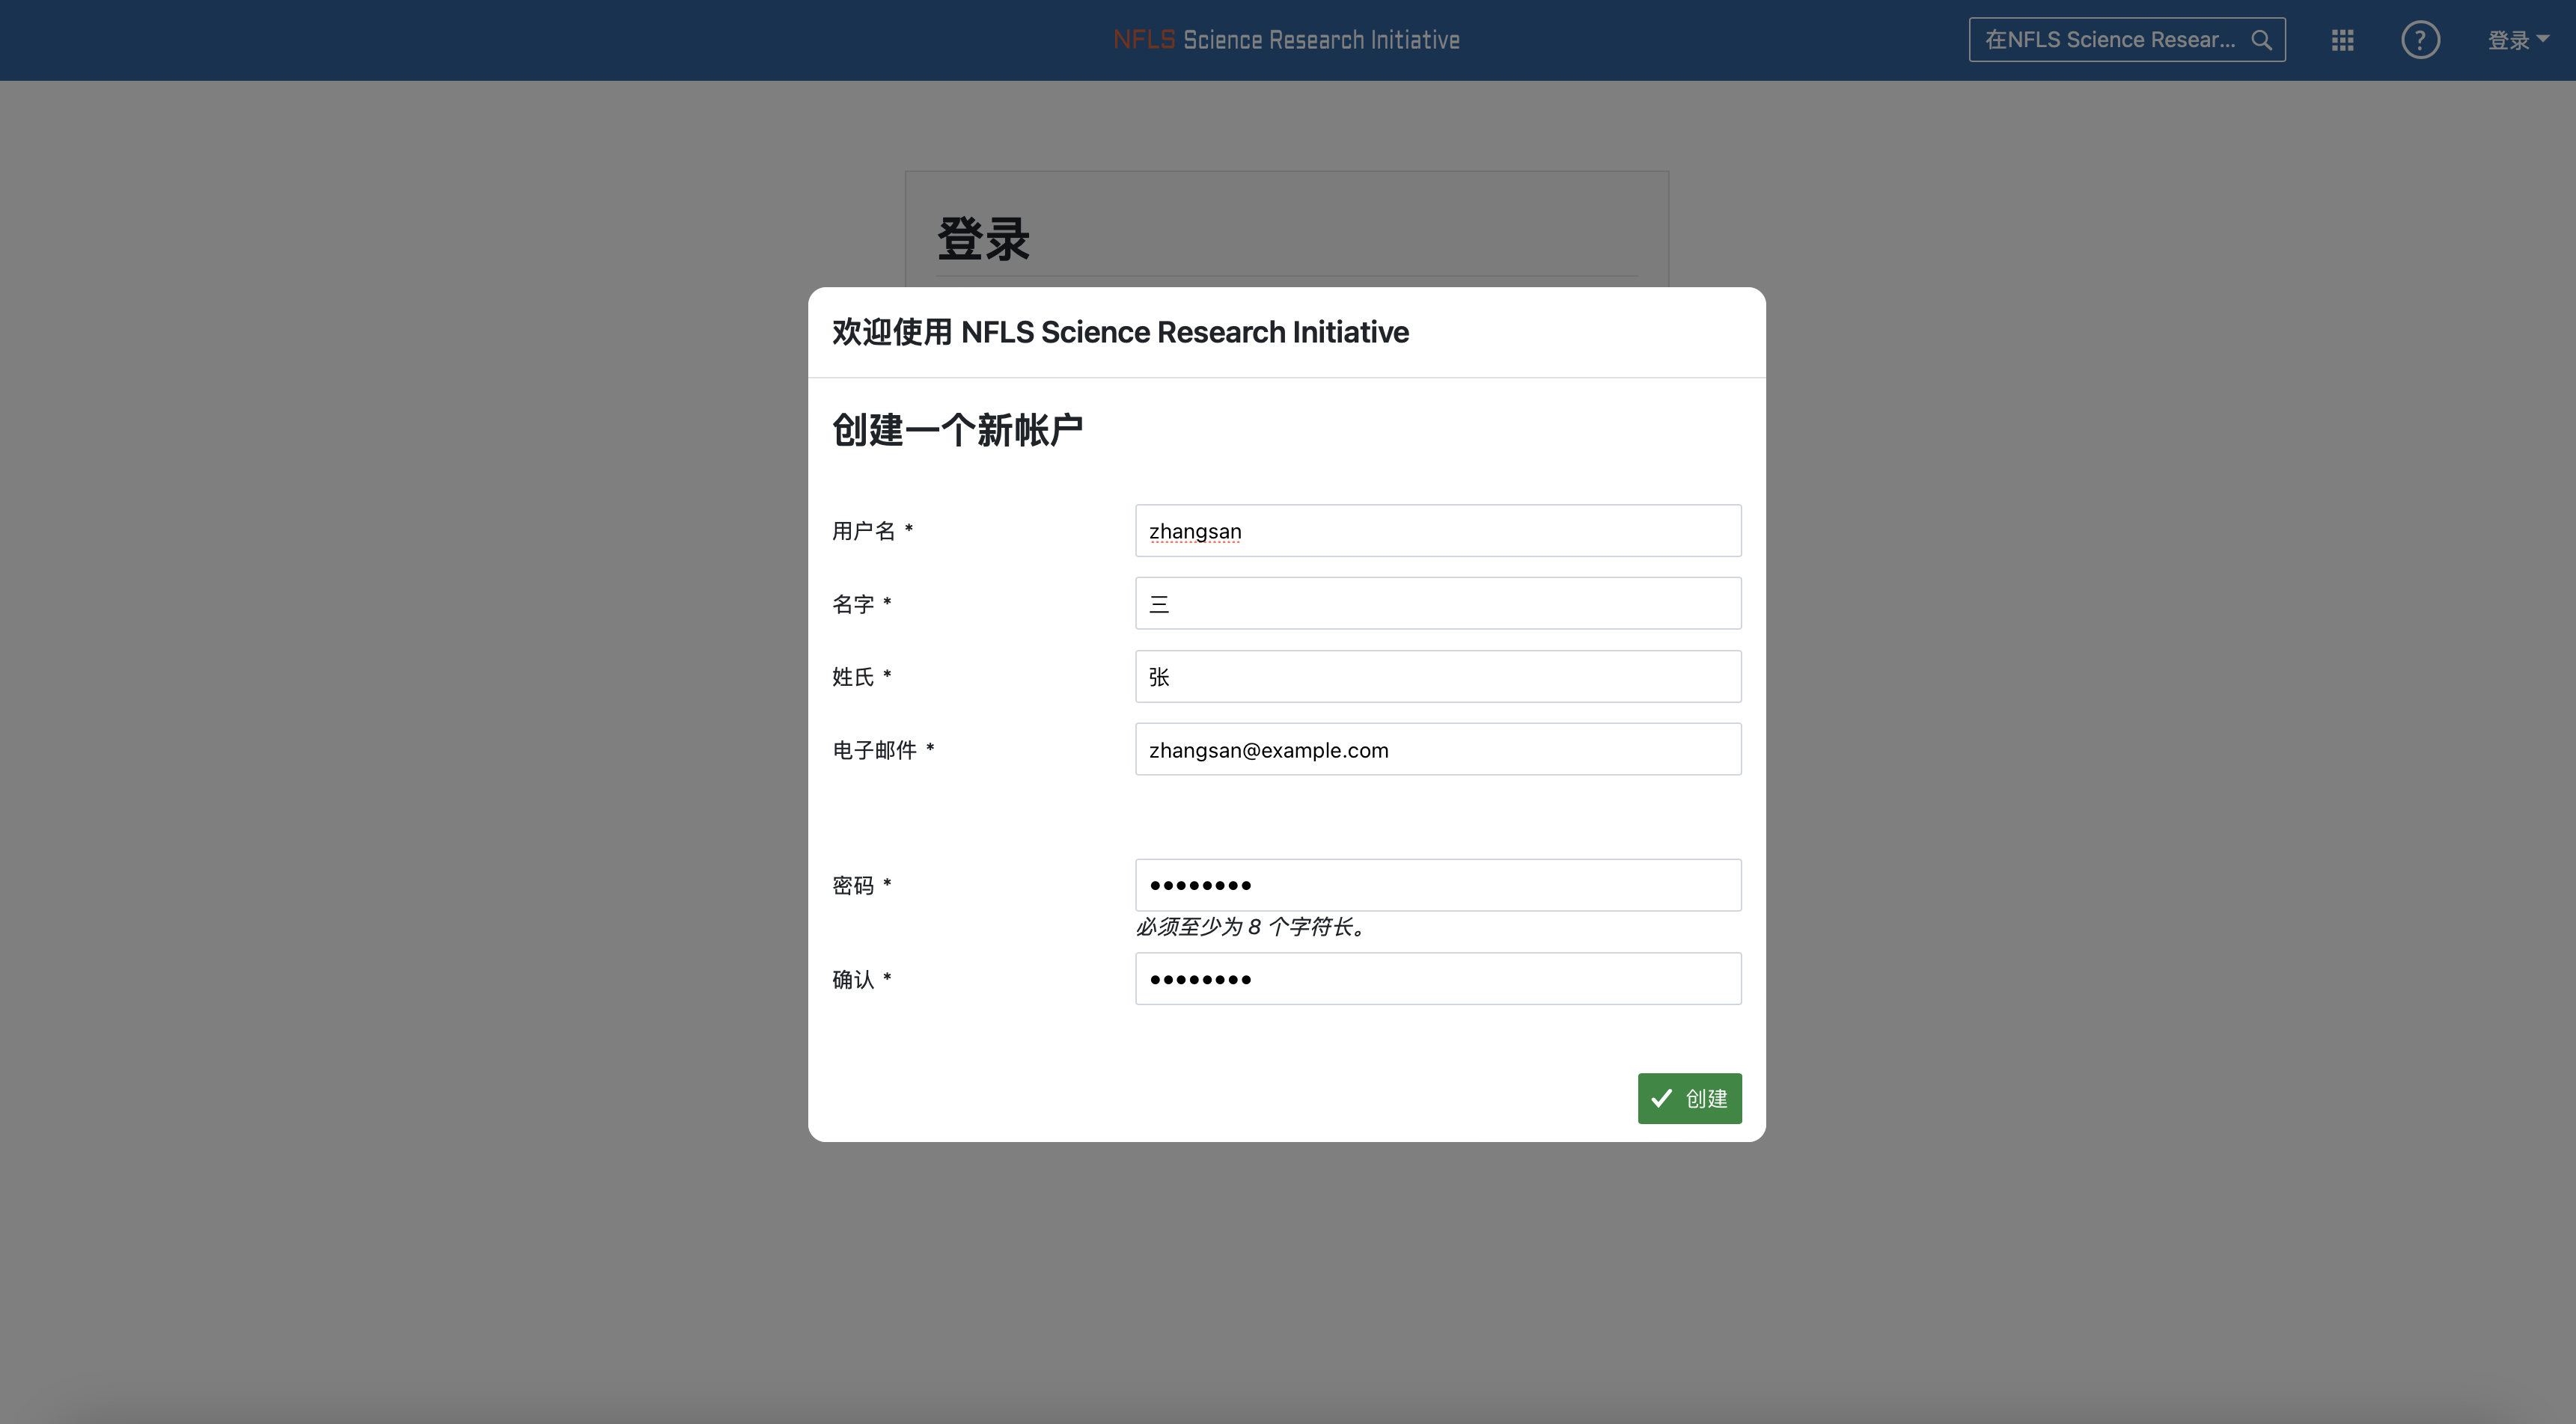Click the green 创建 button

[x=1689, y=1098]
